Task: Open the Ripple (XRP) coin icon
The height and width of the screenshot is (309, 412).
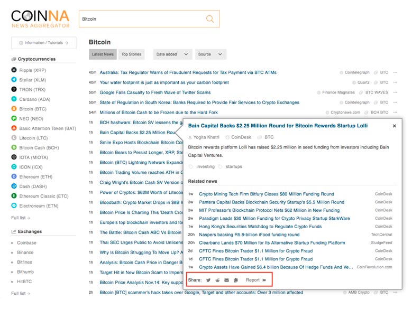Action: click(14, 70)
